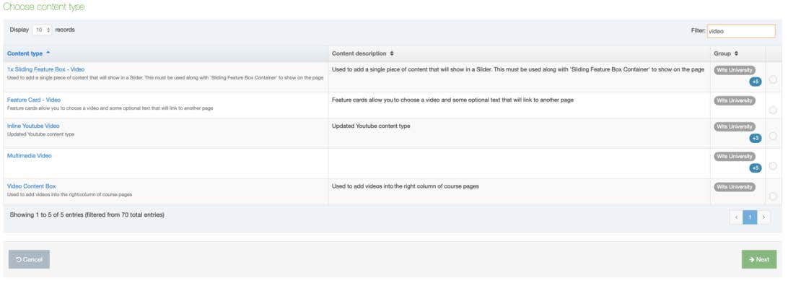Click the Wits University tag in Feature Card row
The height and width of the screenshot is (286, 788).
[x=734, y=100]
